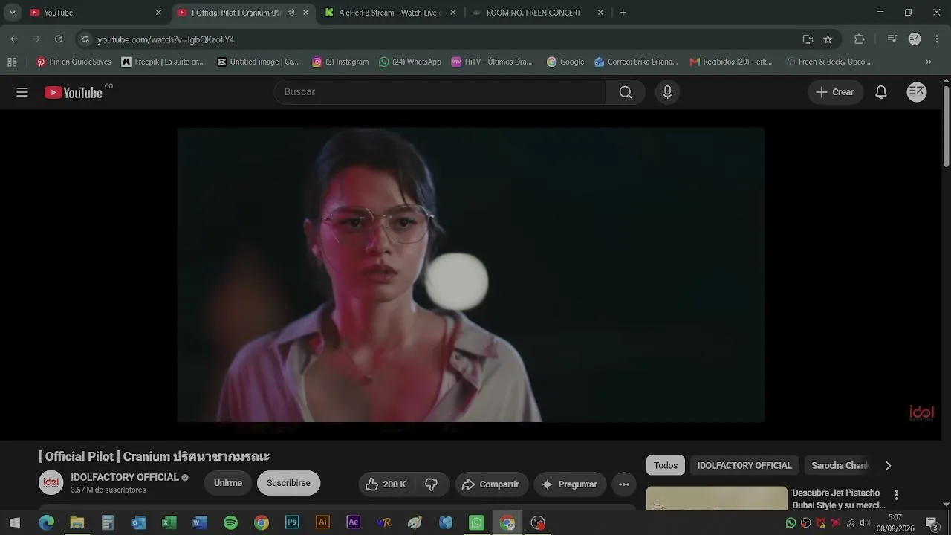Click the search magnifier button

[626, 92]
